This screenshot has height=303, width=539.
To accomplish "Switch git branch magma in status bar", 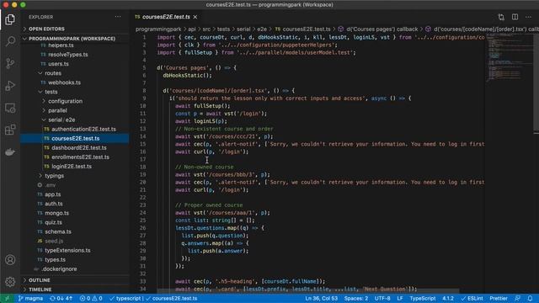I will tap(30, 299).
